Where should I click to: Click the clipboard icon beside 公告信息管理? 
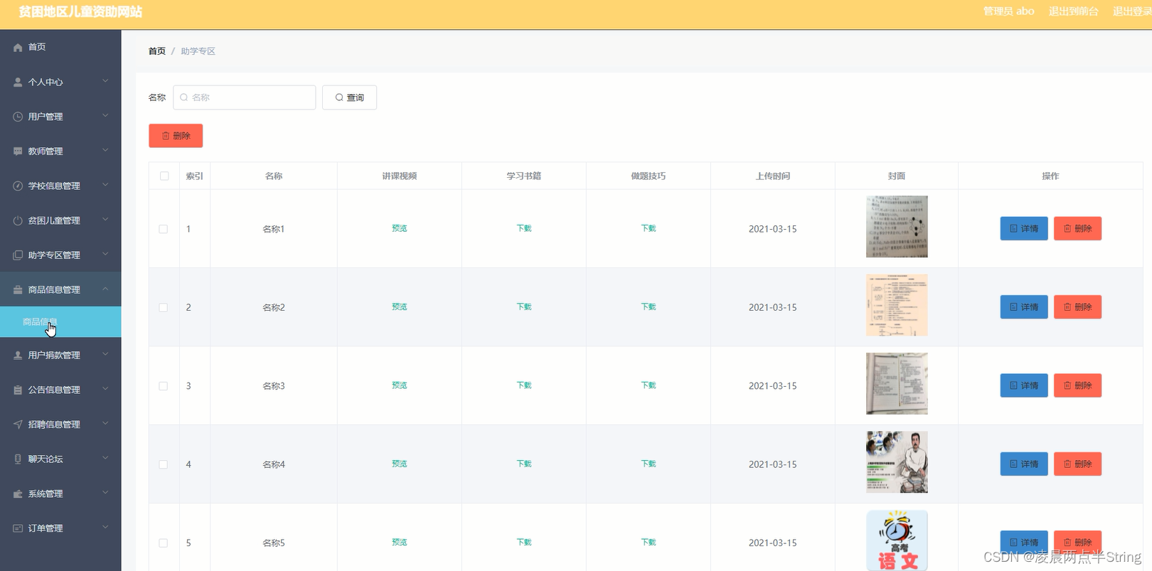click(18, 390)
